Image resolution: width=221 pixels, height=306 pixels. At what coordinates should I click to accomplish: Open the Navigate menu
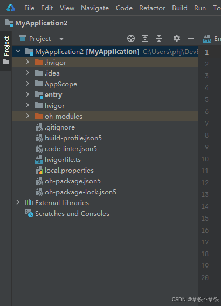click(x=95, y=8)
